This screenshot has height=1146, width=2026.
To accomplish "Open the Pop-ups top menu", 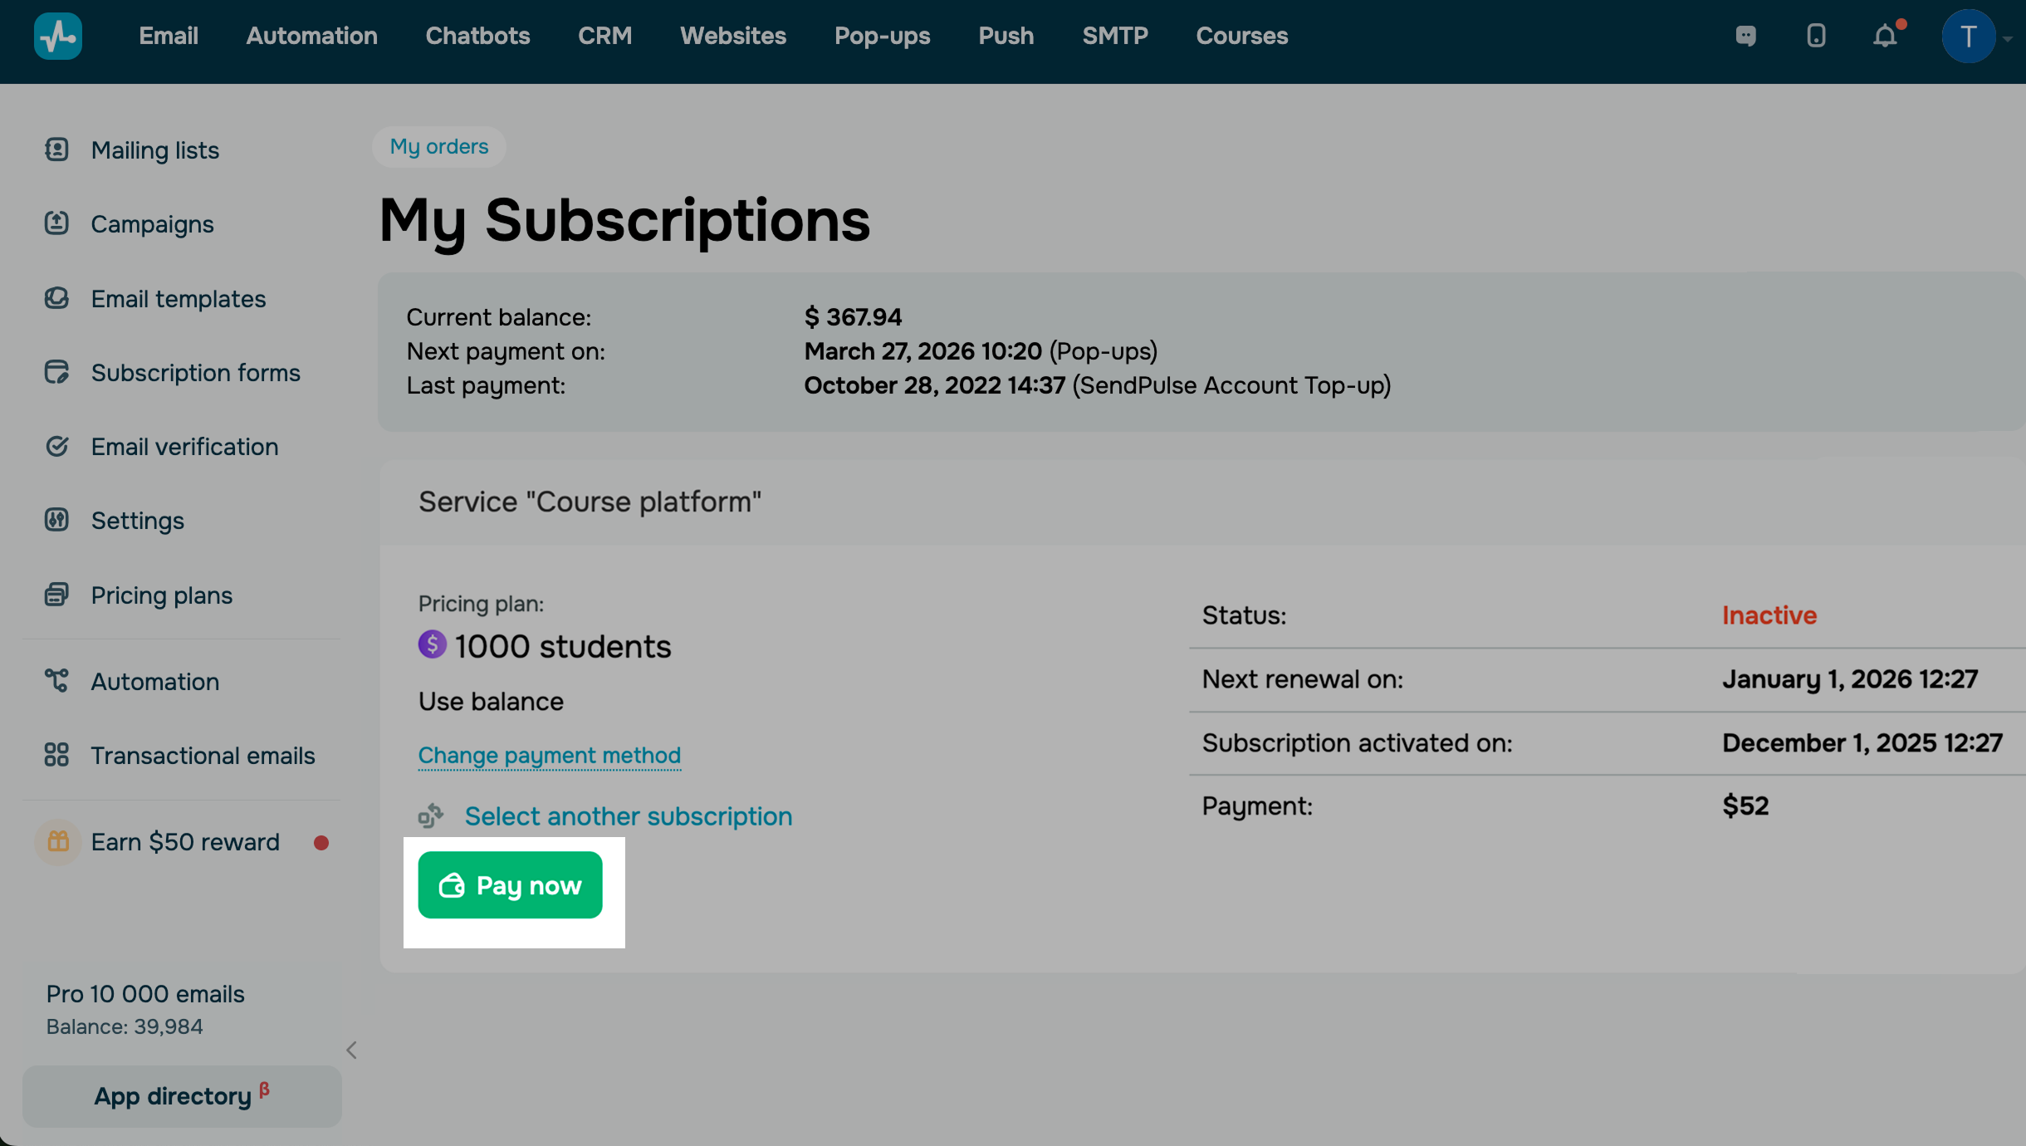I will point(882,36).
